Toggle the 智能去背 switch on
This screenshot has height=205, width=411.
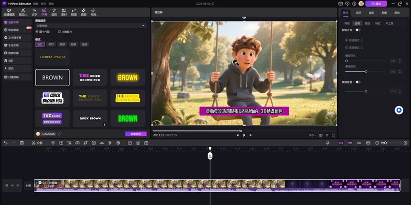[x=358, y=30]
